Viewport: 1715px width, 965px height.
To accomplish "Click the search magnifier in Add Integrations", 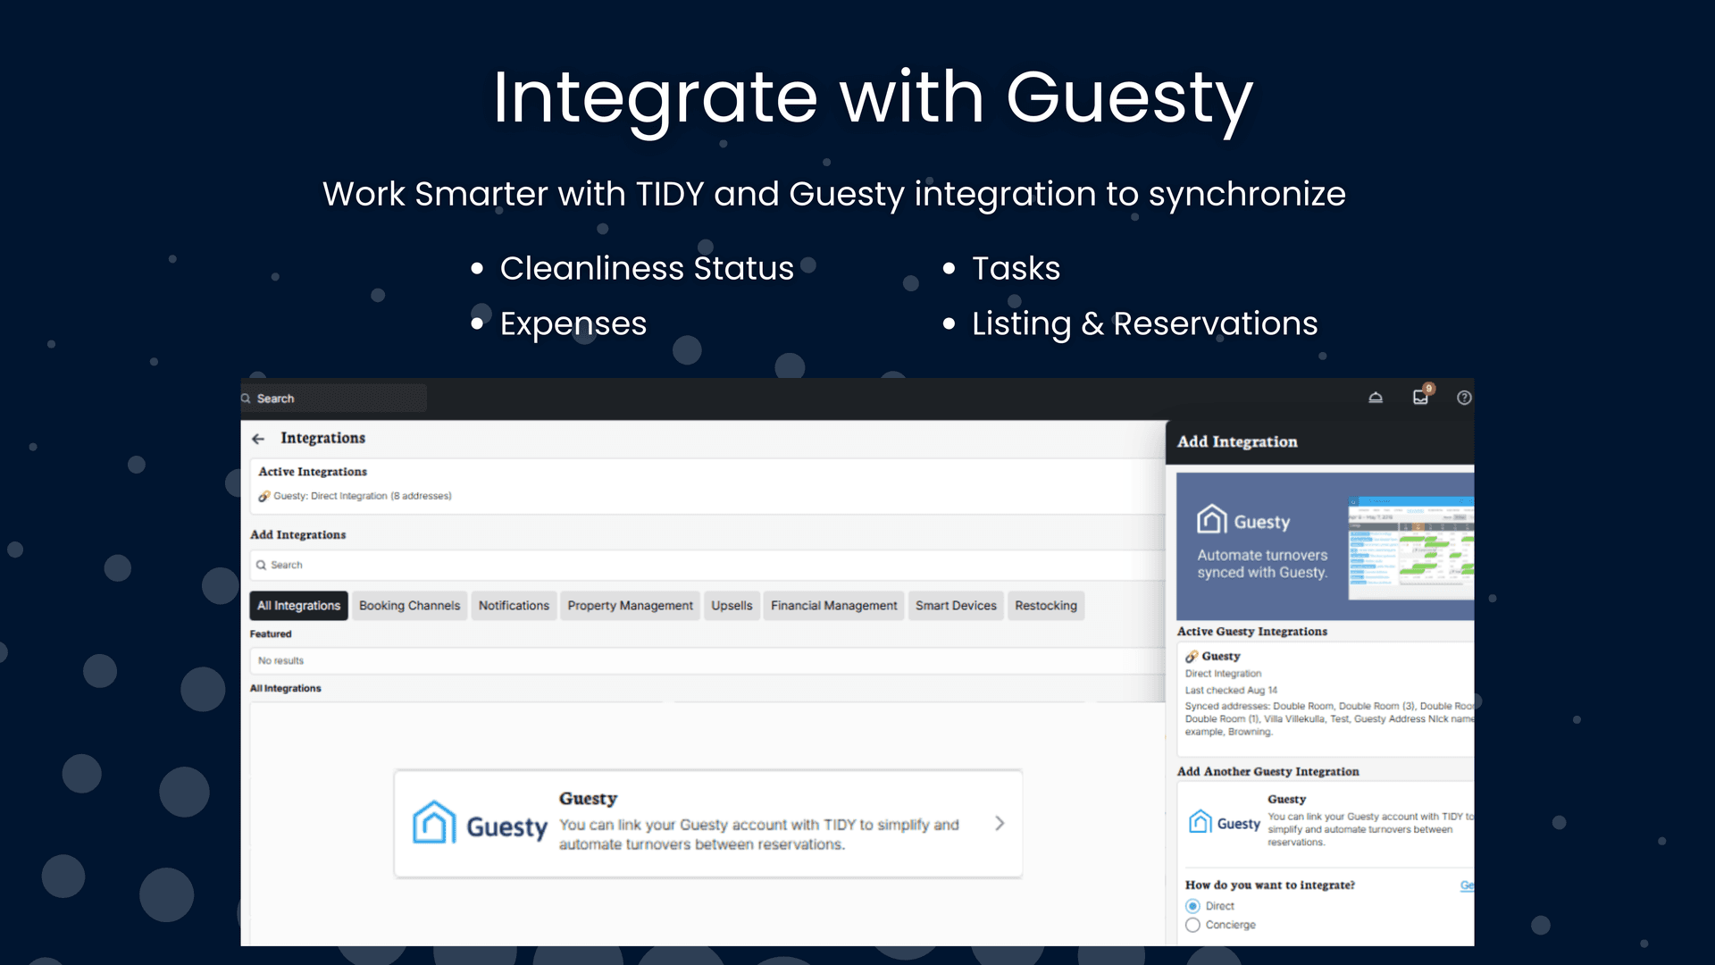I will point(263,565).
